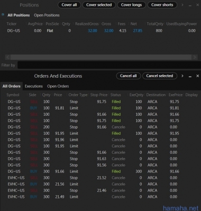Sort positions by PosSide column
The image size is (201, 211).
[x=52, y=24]
